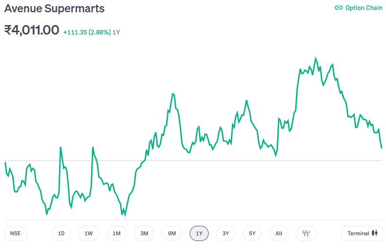Select the 1D time range
The image size is (386, 249).
point(61,233)
